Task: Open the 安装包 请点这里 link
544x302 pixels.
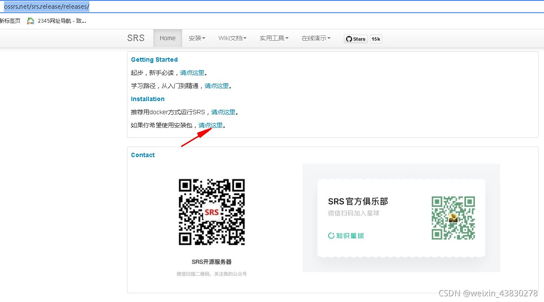Action: (211, 125)
